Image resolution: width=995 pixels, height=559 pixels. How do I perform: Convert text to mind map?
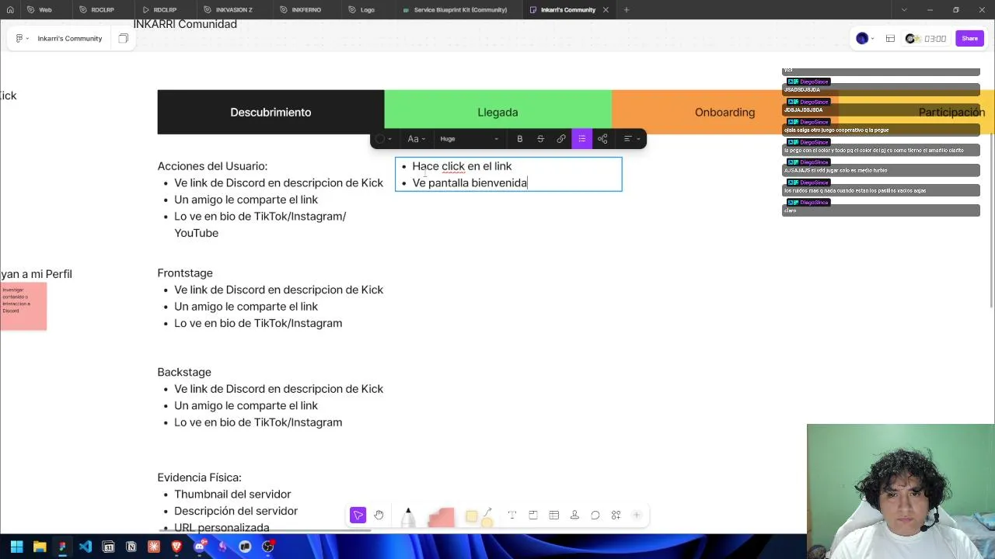tap(602, 139)
